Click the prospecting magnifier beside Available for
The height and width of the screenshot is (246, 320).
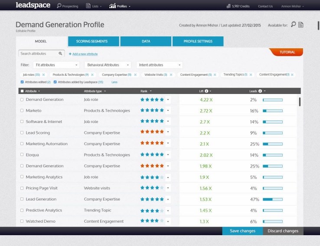tap(293, 24)
